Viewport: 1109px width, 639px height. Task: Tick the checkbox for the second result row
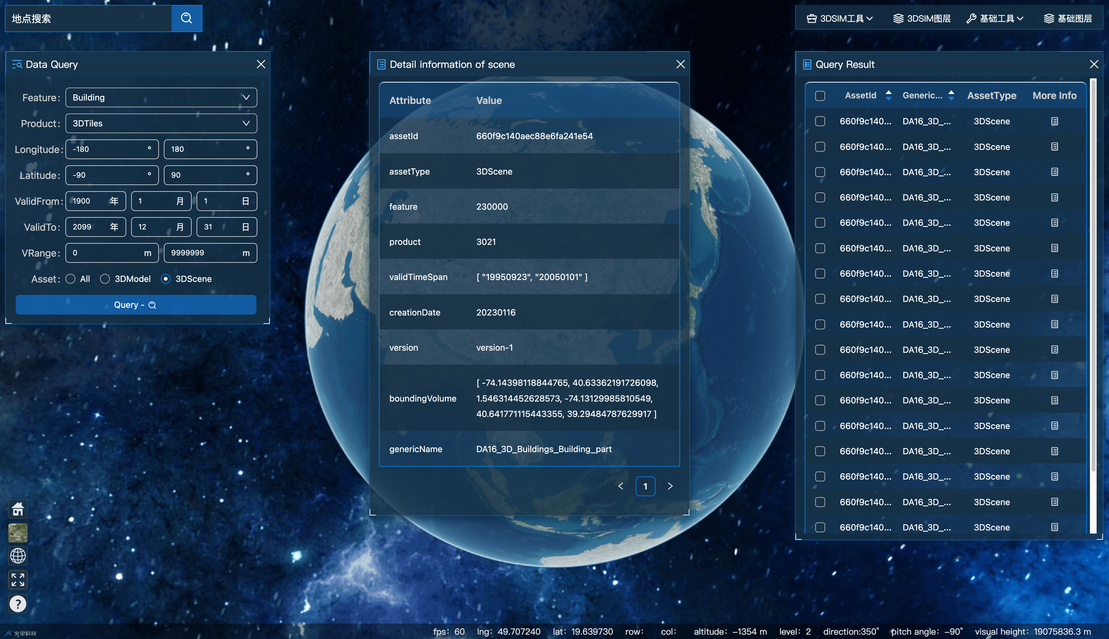pyautogui.click(x=820, y=146)
